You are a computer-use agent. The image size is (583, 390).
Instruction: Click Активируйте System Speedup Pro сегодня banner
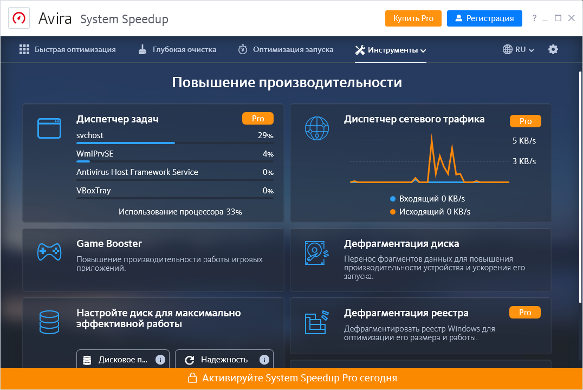[x=291, y=378]
